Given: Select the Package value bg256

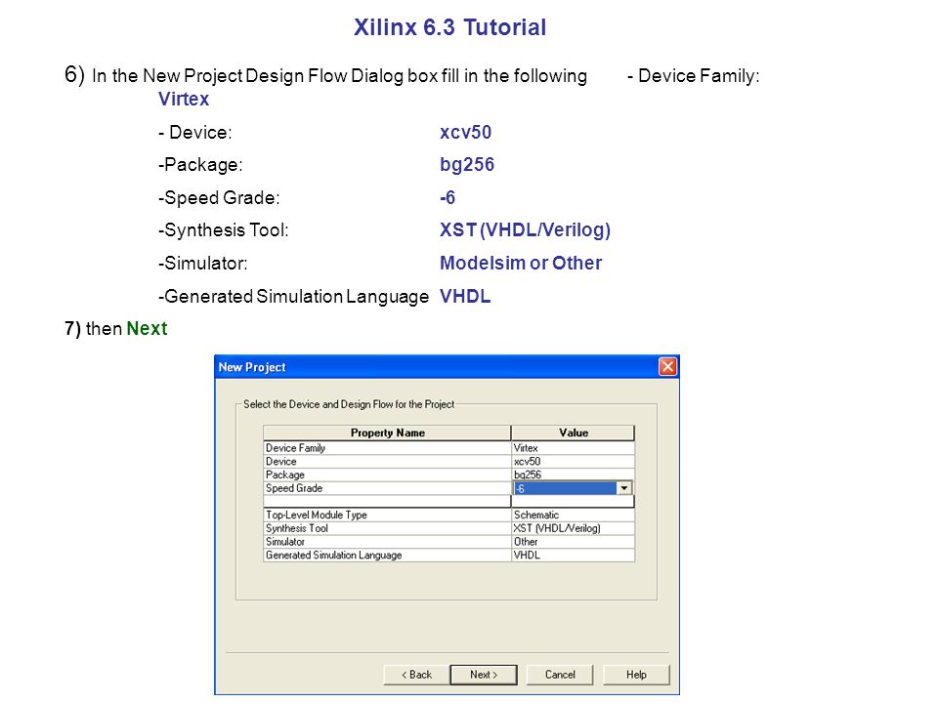Looking at the screenshot, I should tap(573, 475).
